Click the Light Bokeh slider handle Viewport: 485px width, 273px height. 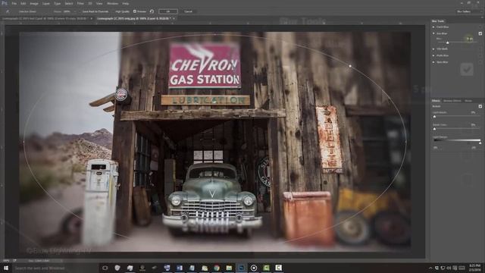434,116
